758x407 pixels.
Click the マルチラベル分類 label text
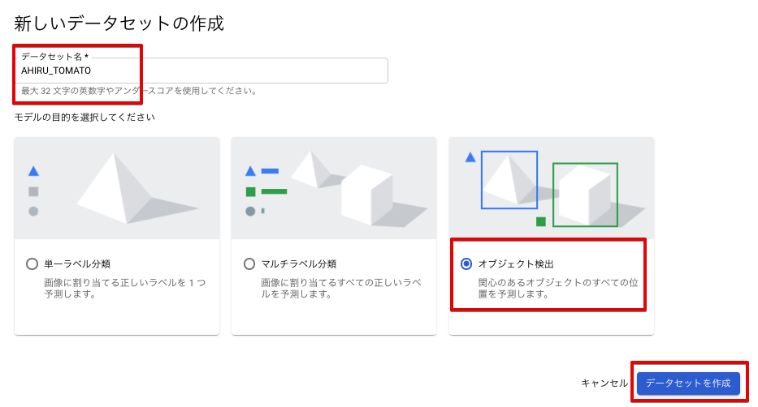[299, 263]
